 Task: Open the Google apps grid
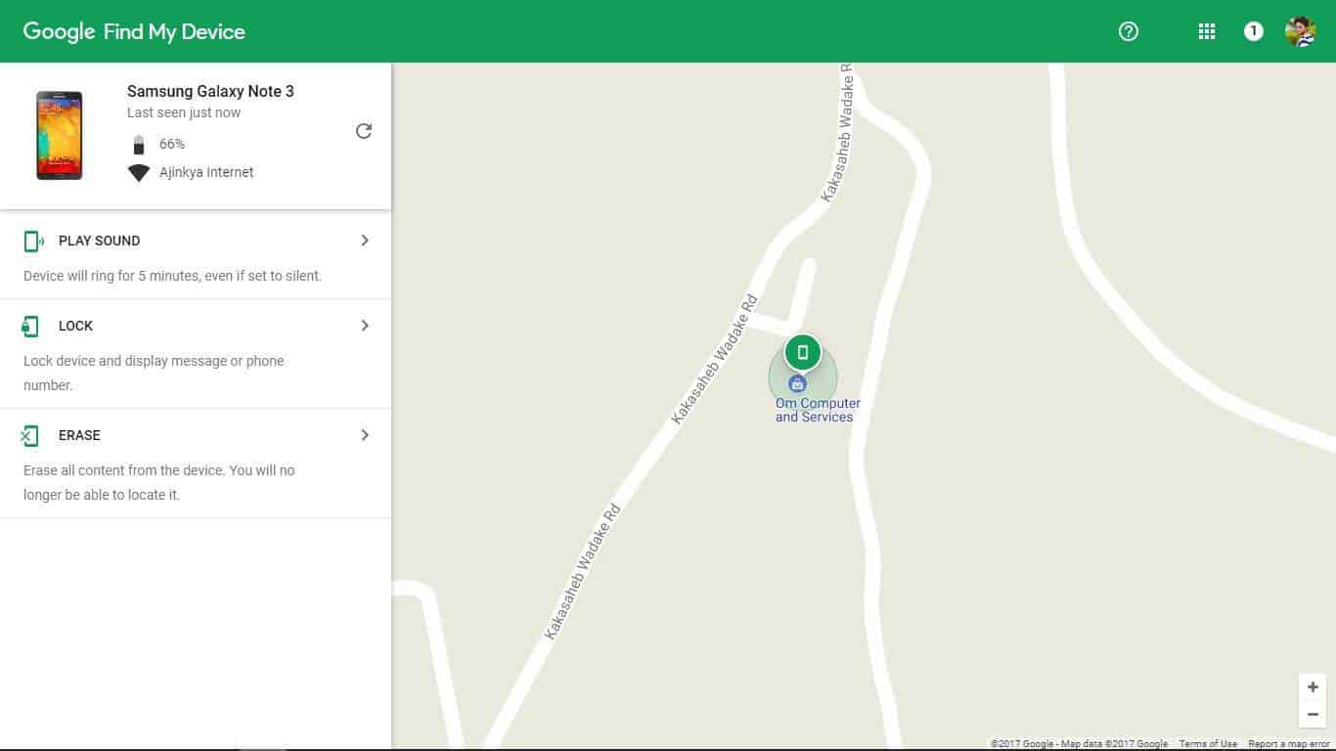(1207, 31)
